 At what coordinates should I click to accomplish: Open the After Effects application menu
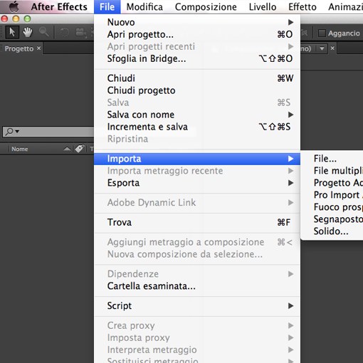[x=59, y=6]
